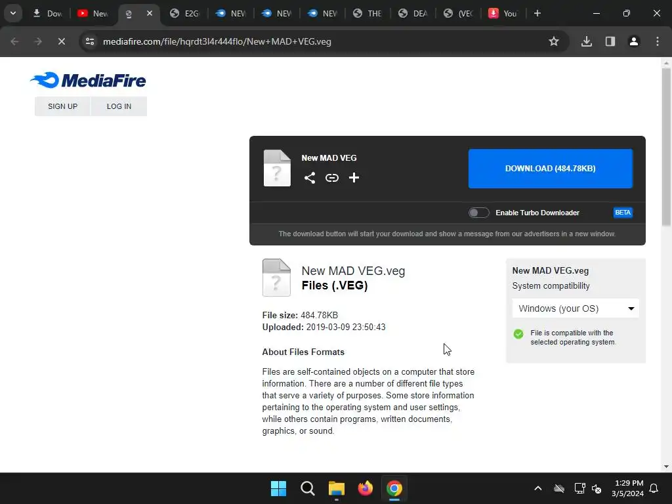This screenshot has width=672, height=504.
Task: Open Chrome three-dot menu
Action: coord(658,41)
